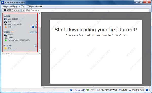Select the 转码中 transcoding icon
The height and width of the screenshot is (93, 152).
tap(6, 35)
